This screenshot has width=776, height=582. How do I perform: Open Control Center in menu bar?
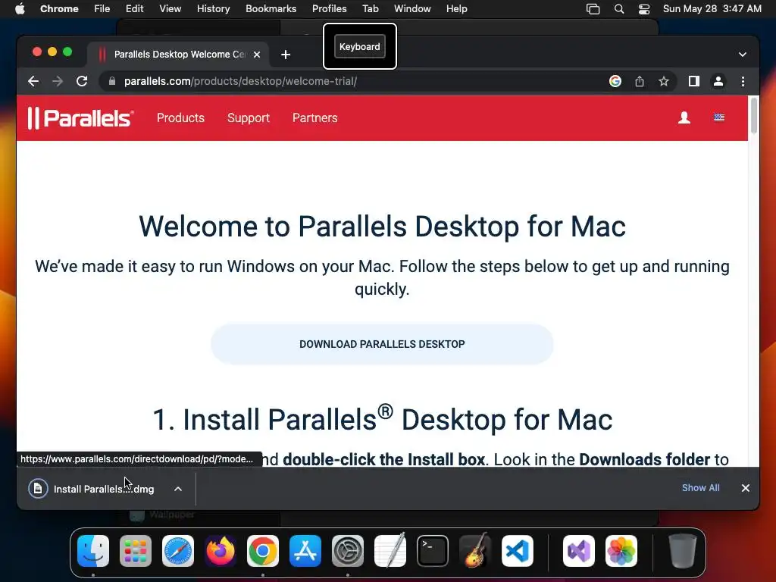pos(644,9)
